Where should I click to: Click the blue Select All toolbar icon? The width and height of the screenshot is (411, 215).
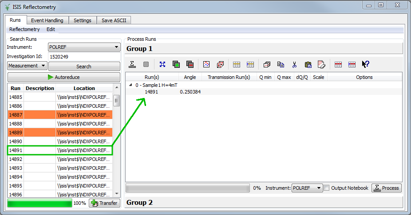[162, 64]
